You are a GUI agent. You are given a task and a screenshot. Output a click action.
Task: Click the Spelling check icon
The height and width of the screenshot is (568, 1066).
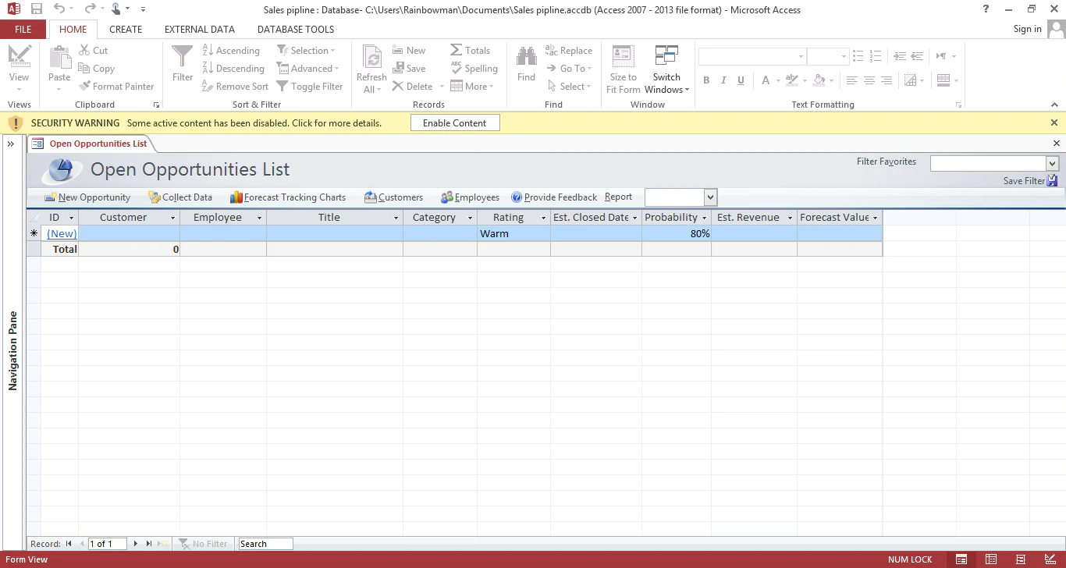point(457,68)
